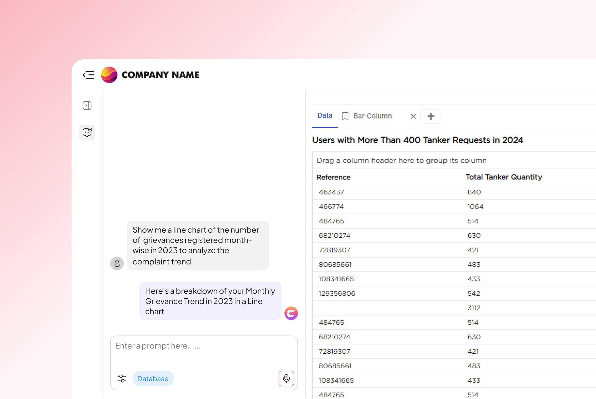Switch to the Data tab
596x399 pixels.
coord(324,116)
